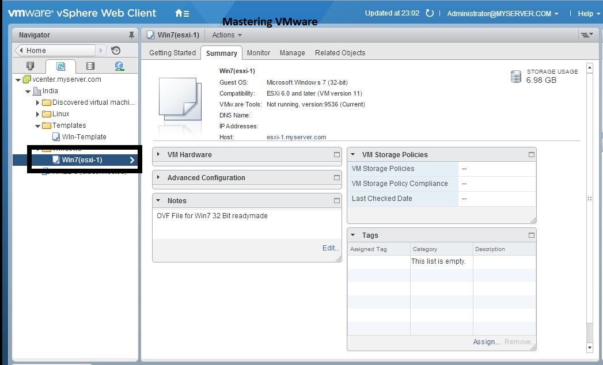Open the esxi-1.myserver.com host link
Screen dimensions: 603x365
pos(296,138)
